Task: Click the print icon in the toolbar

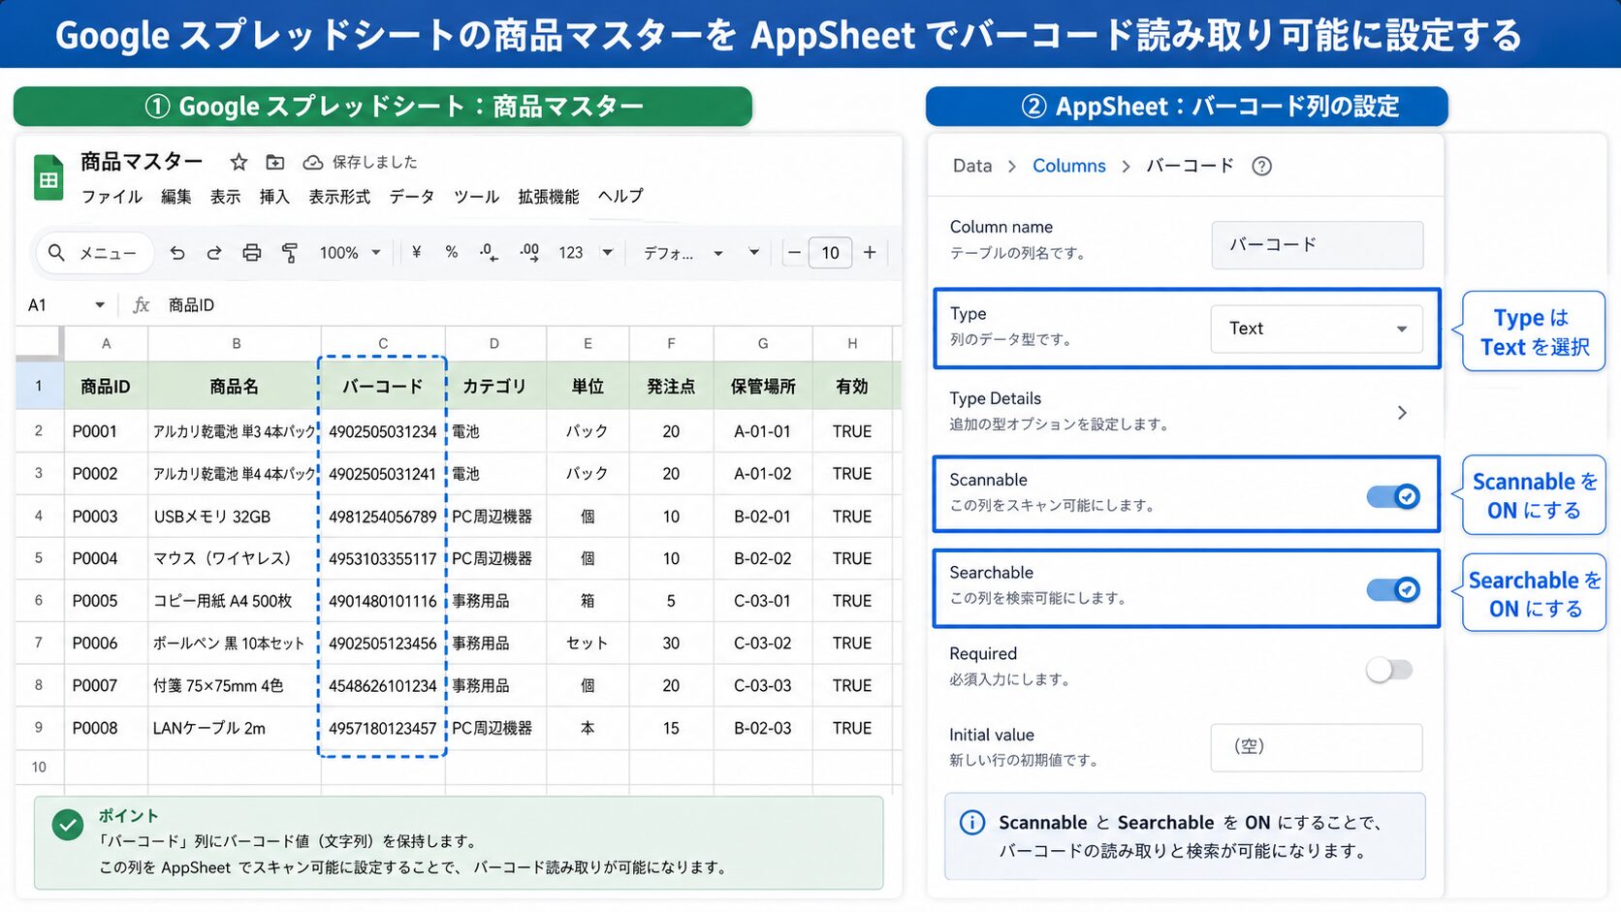Action: (x=252, y=253)
